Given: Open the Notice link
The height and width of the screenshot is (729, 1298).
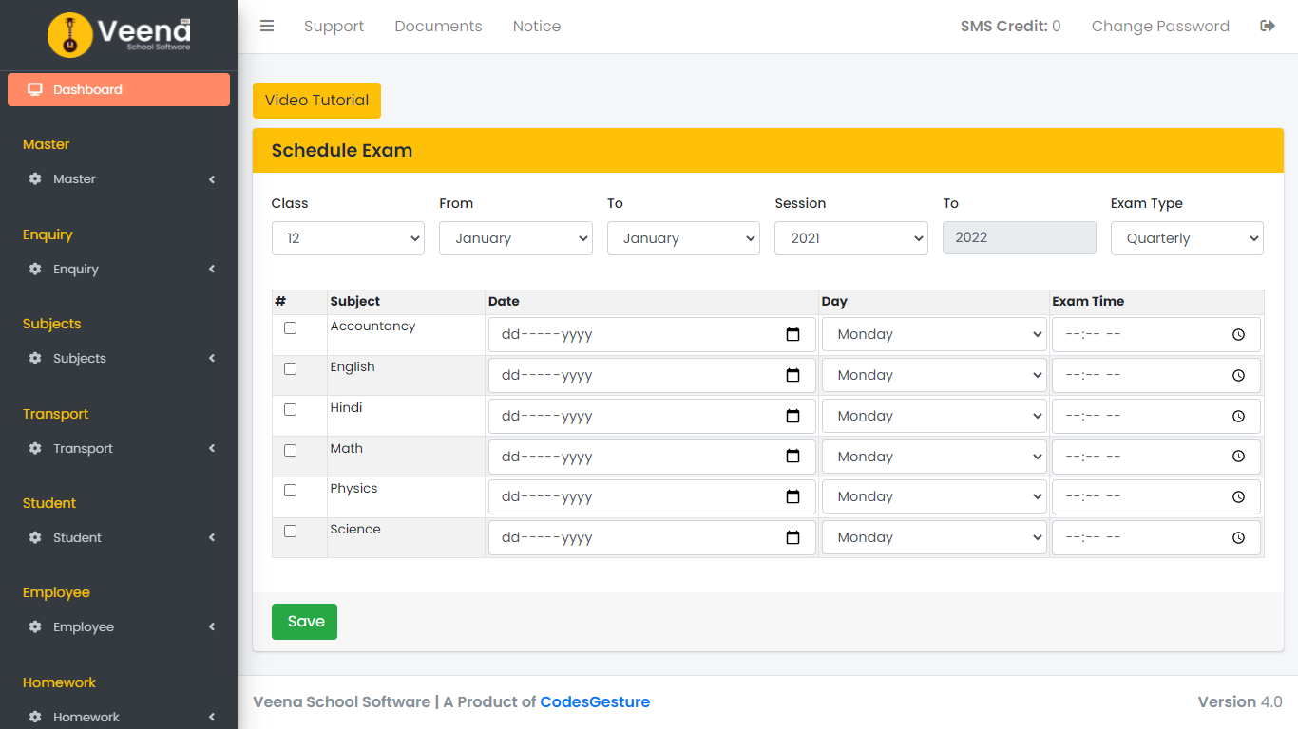Looking at the screenshot, I should coord(537,26).
